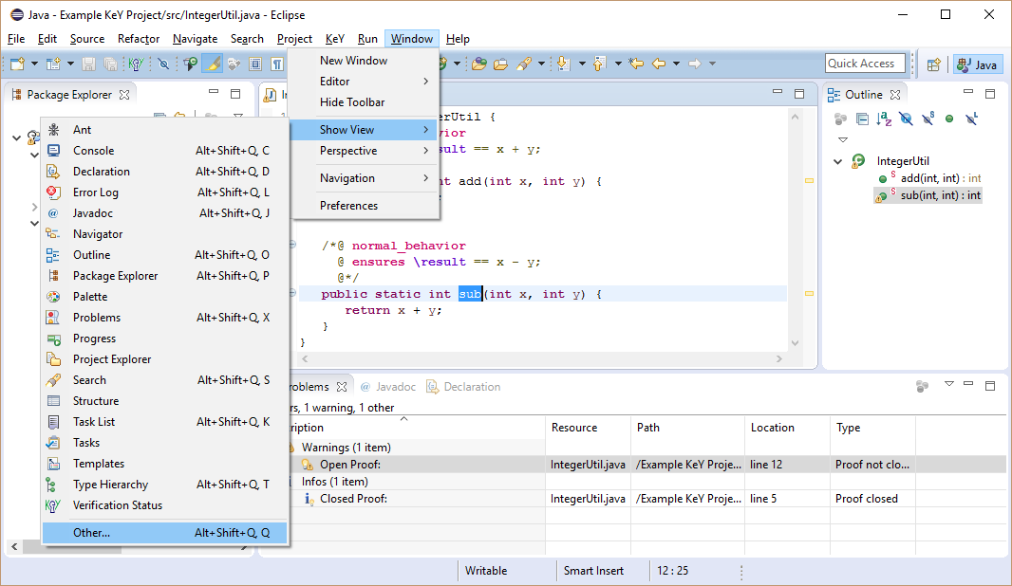Toggle the Mark Occurrences highlighter icon
Screen dimensions: 1012x586
pos(213,64)
